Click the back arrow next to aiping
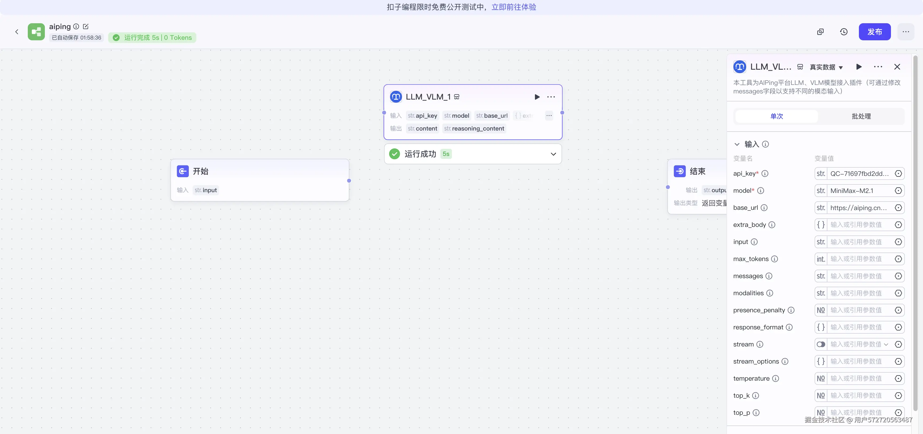Viewport: 923px width, 434px height. point(17,32)
